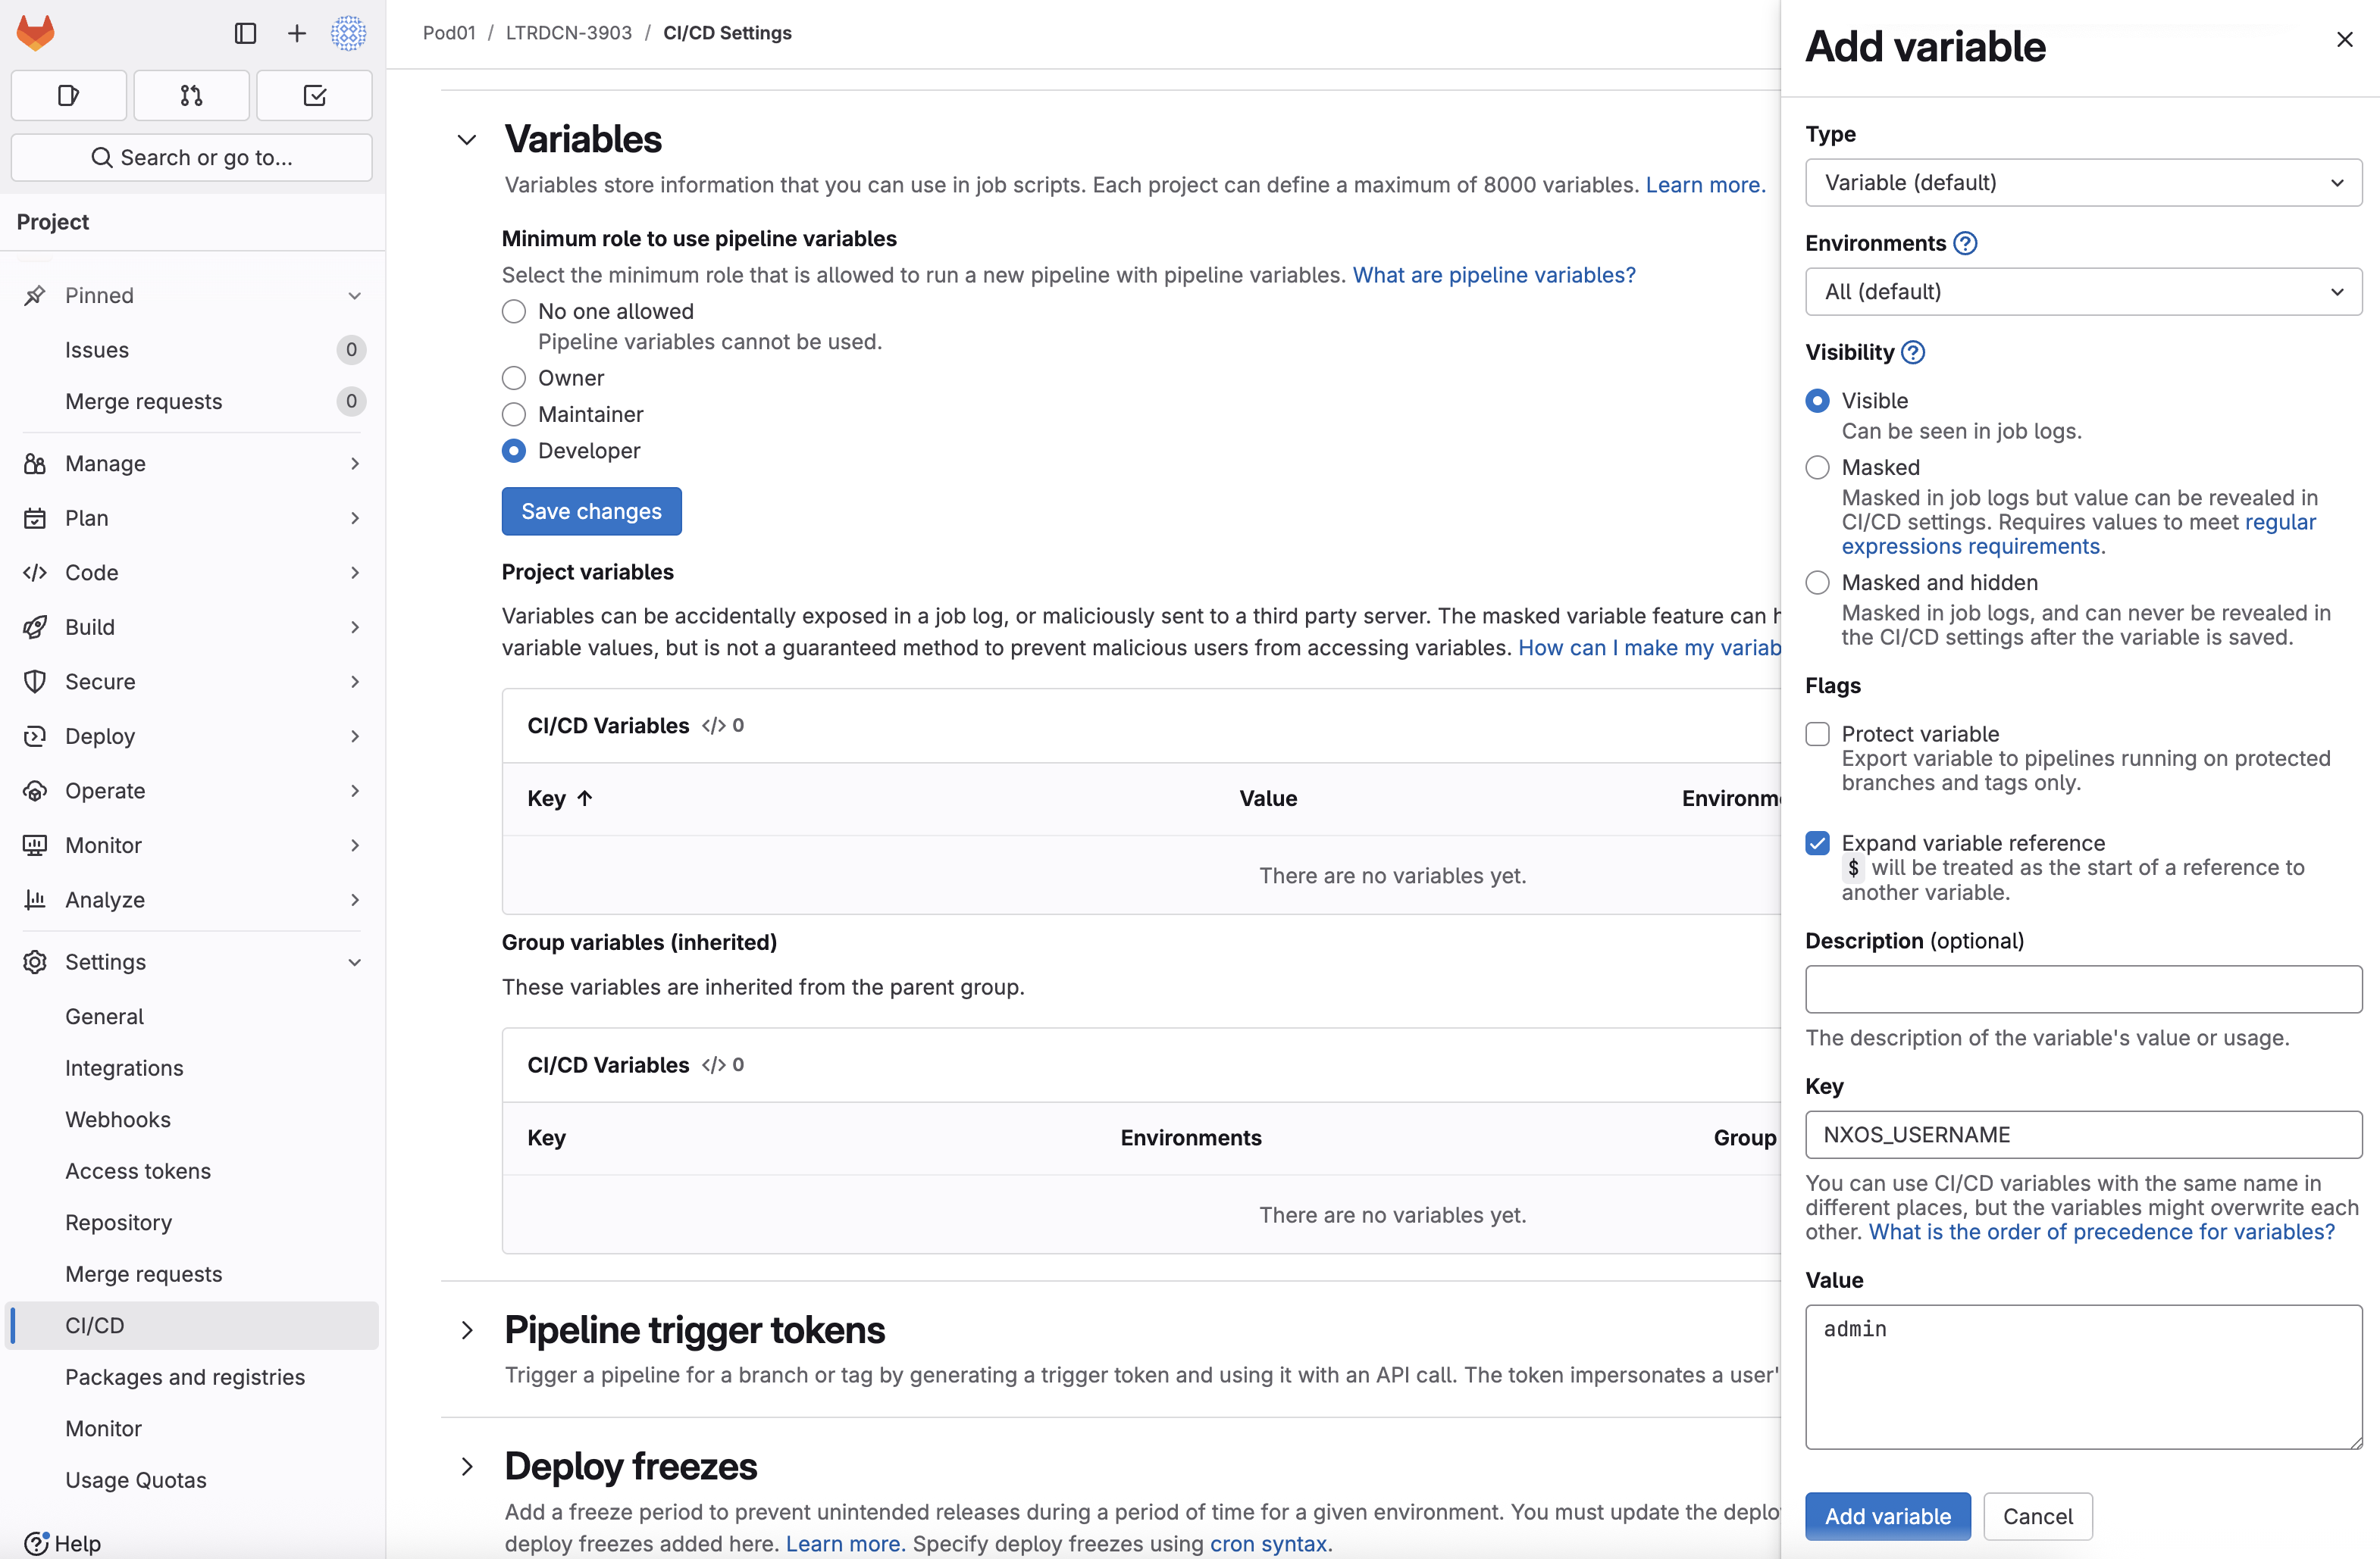
Task: Click the Pinned pin icon
Action: (x=35, y=295)
